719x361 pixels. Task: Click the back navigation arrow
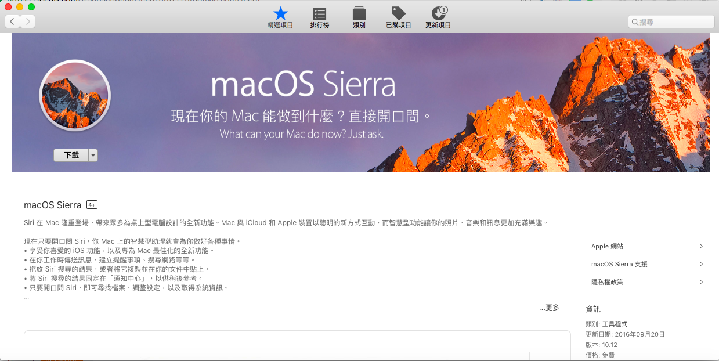12,21
